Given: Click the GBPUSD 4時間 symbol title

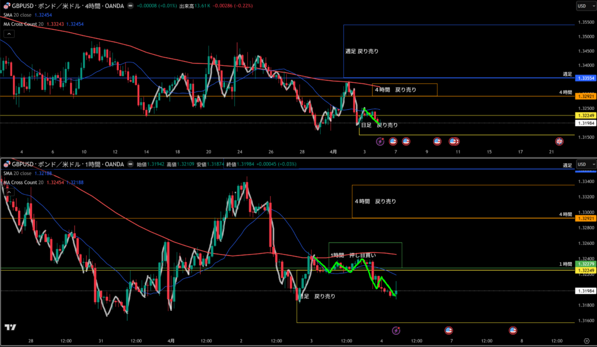Looking at the screenshot, I should [x=64, y=6].
